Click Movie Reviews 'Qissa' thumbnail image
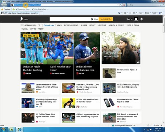This screenshot has width=165, height=132. pyautogui.click(x=109, y=73)
